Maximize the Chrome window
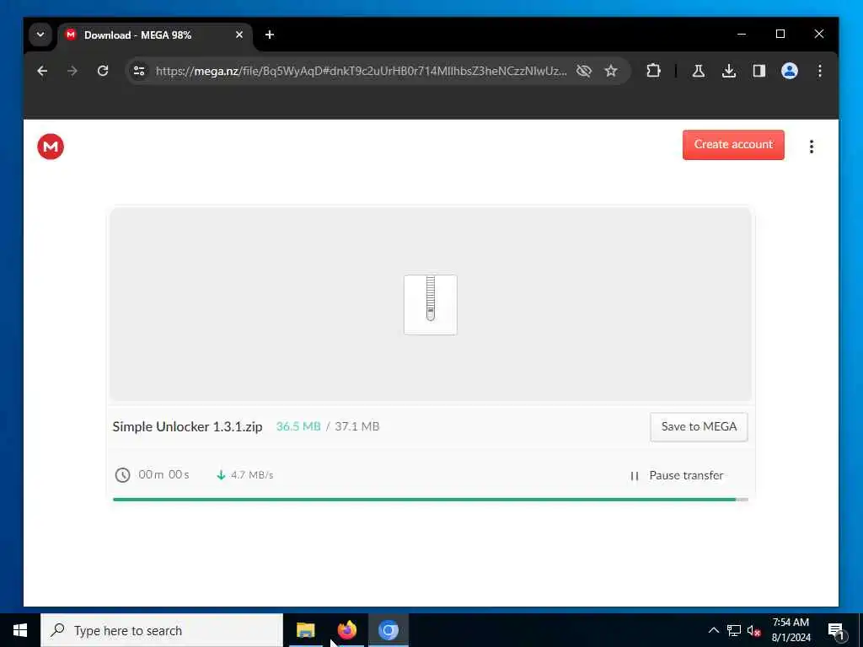This screenshot has width=863, height=647. (x=780, y=34)
